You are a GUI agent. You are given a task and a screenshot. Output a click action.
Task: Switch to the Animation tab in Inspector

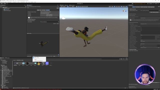click(43, 10)
